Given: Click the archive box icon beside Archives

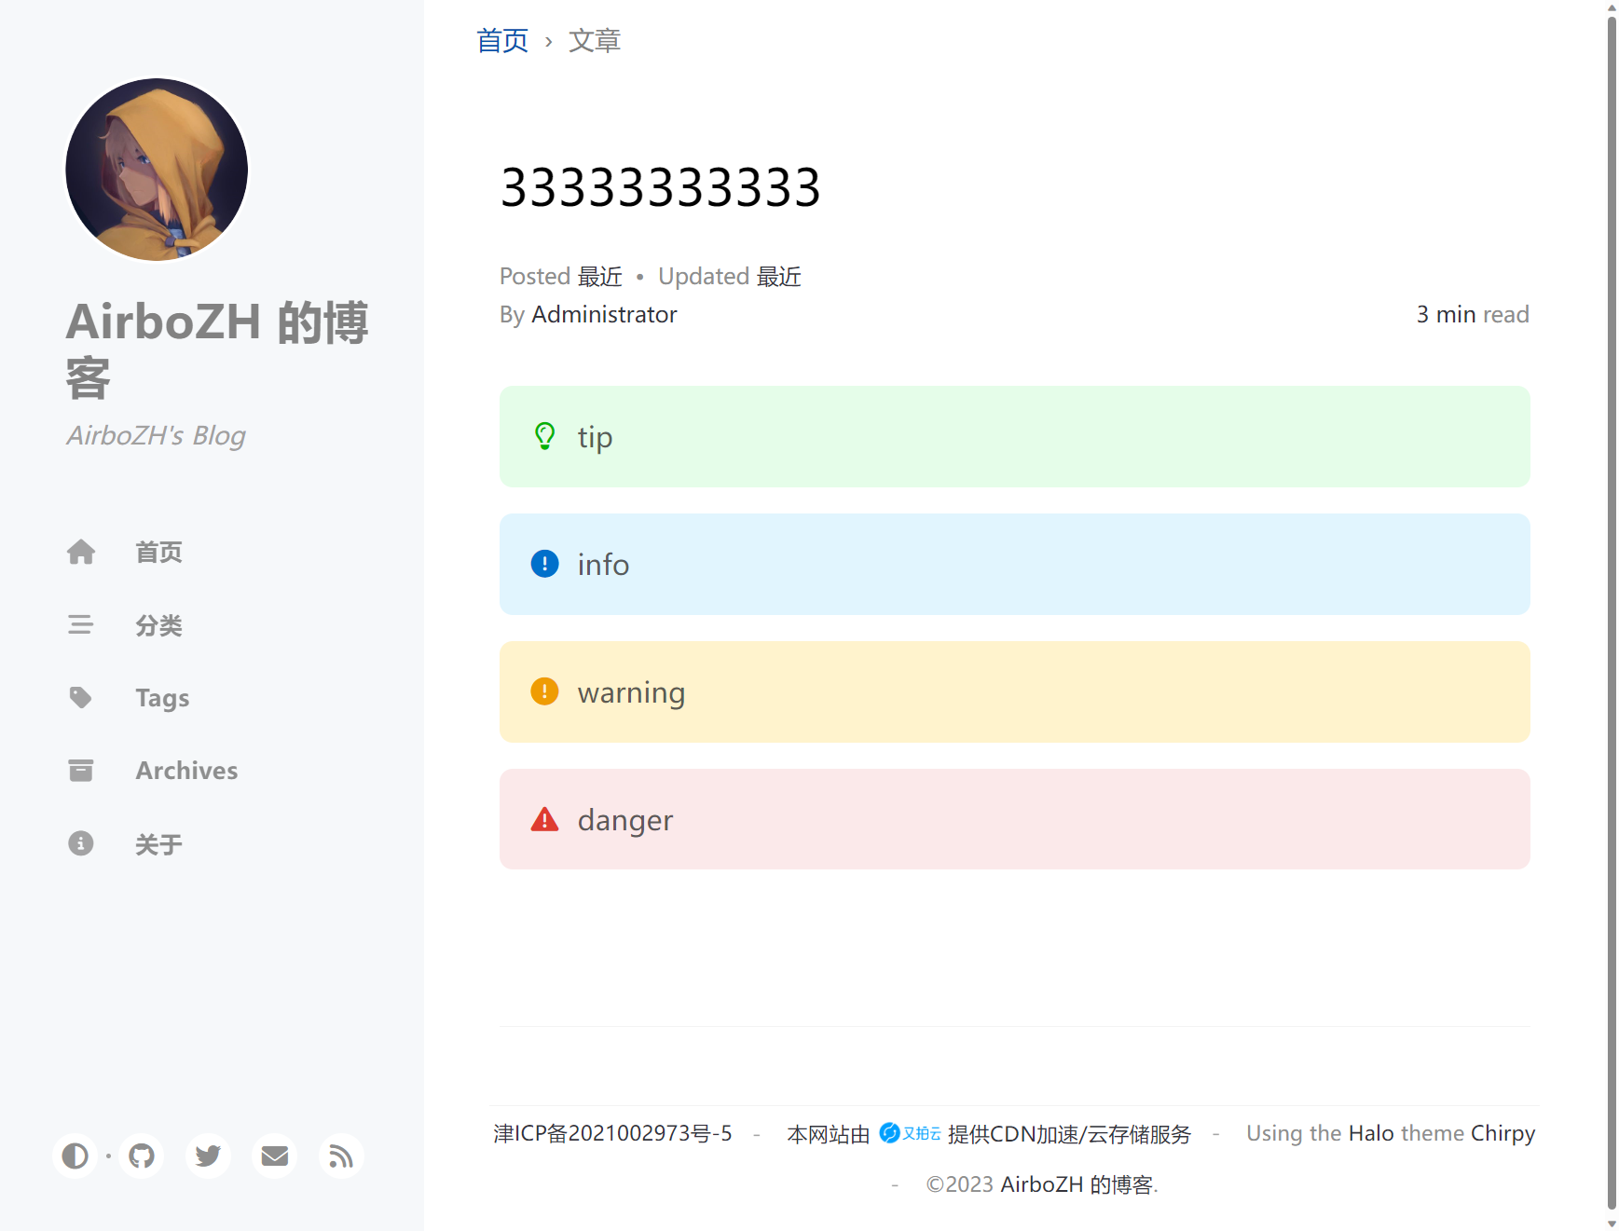Looking at the screenshot, I should (81, 770).
